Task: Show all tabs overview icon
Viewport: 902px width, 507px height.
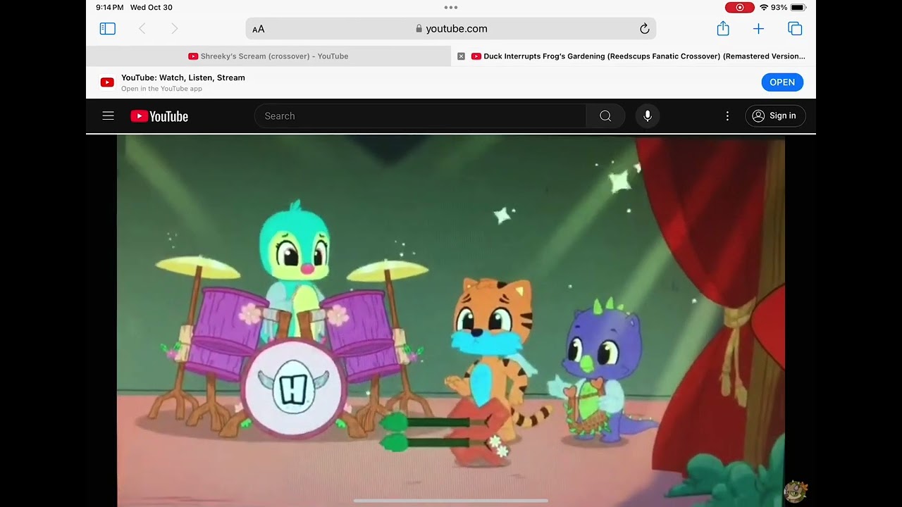Action: pos(795,29)
